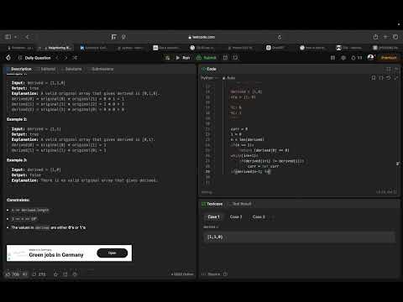
Task: Expand code editor fullscreen icon
Action: pyautogui.click(x=395, y=78)
